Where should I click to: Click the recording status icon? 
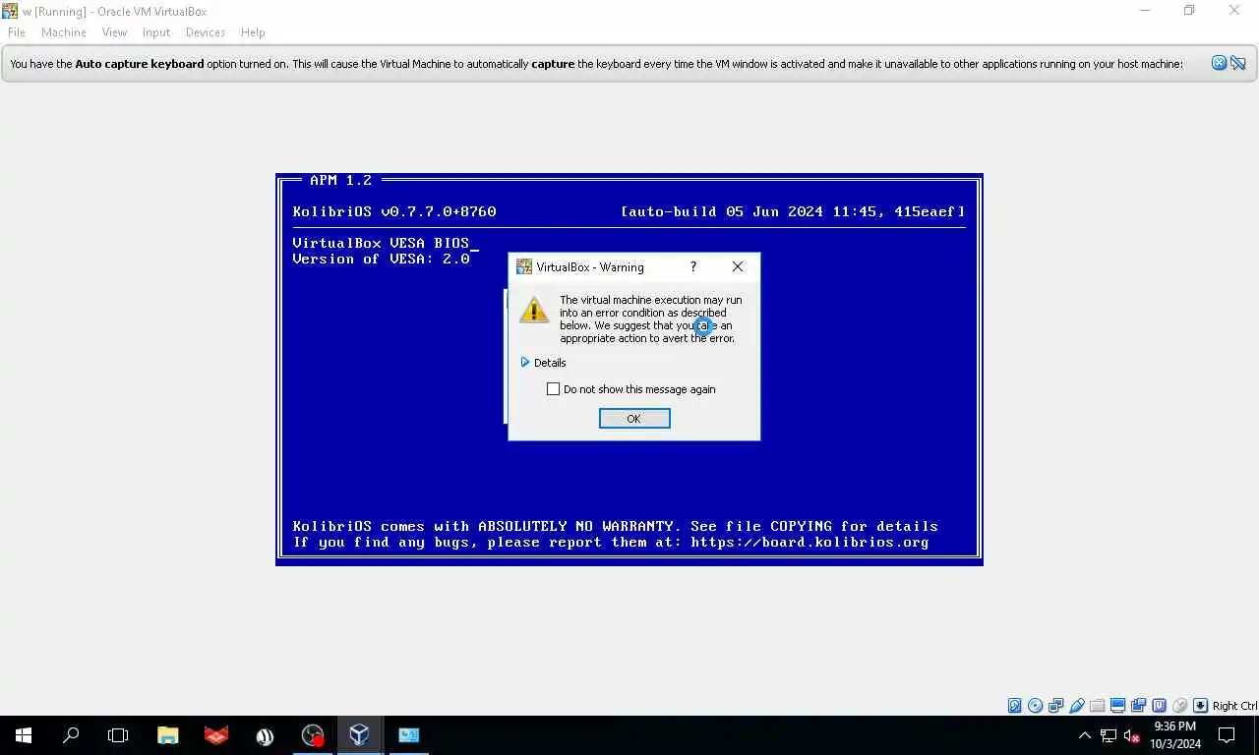(x=1138, y=706)
